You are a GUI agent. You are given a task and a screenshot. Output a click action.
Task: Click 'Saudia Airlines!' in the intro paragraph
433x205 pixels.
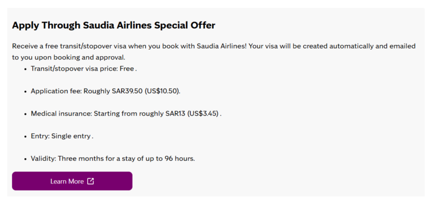pos(221,46)
